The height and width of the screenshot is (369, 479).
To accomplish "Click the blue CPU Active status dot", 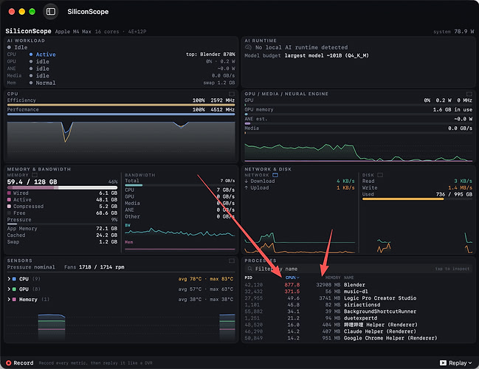I will (31, 55).
